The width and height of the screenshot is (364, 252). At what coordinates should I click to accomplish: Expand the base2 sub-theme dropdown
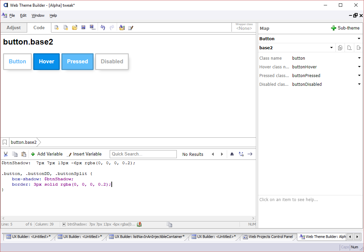coord(331,48)
